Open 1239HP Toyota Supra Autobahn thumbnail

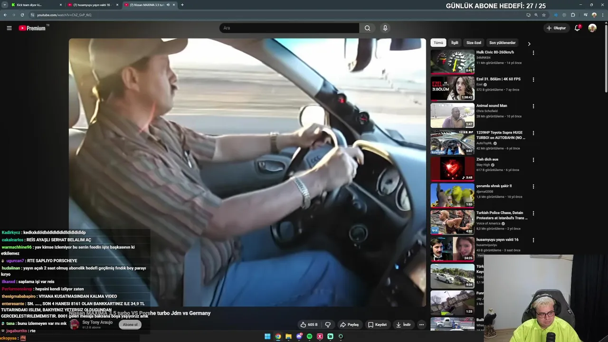point(452,142)
